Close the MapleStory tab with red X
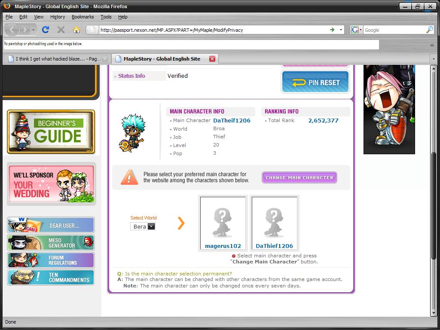The image size is (440, 330). 212,58
